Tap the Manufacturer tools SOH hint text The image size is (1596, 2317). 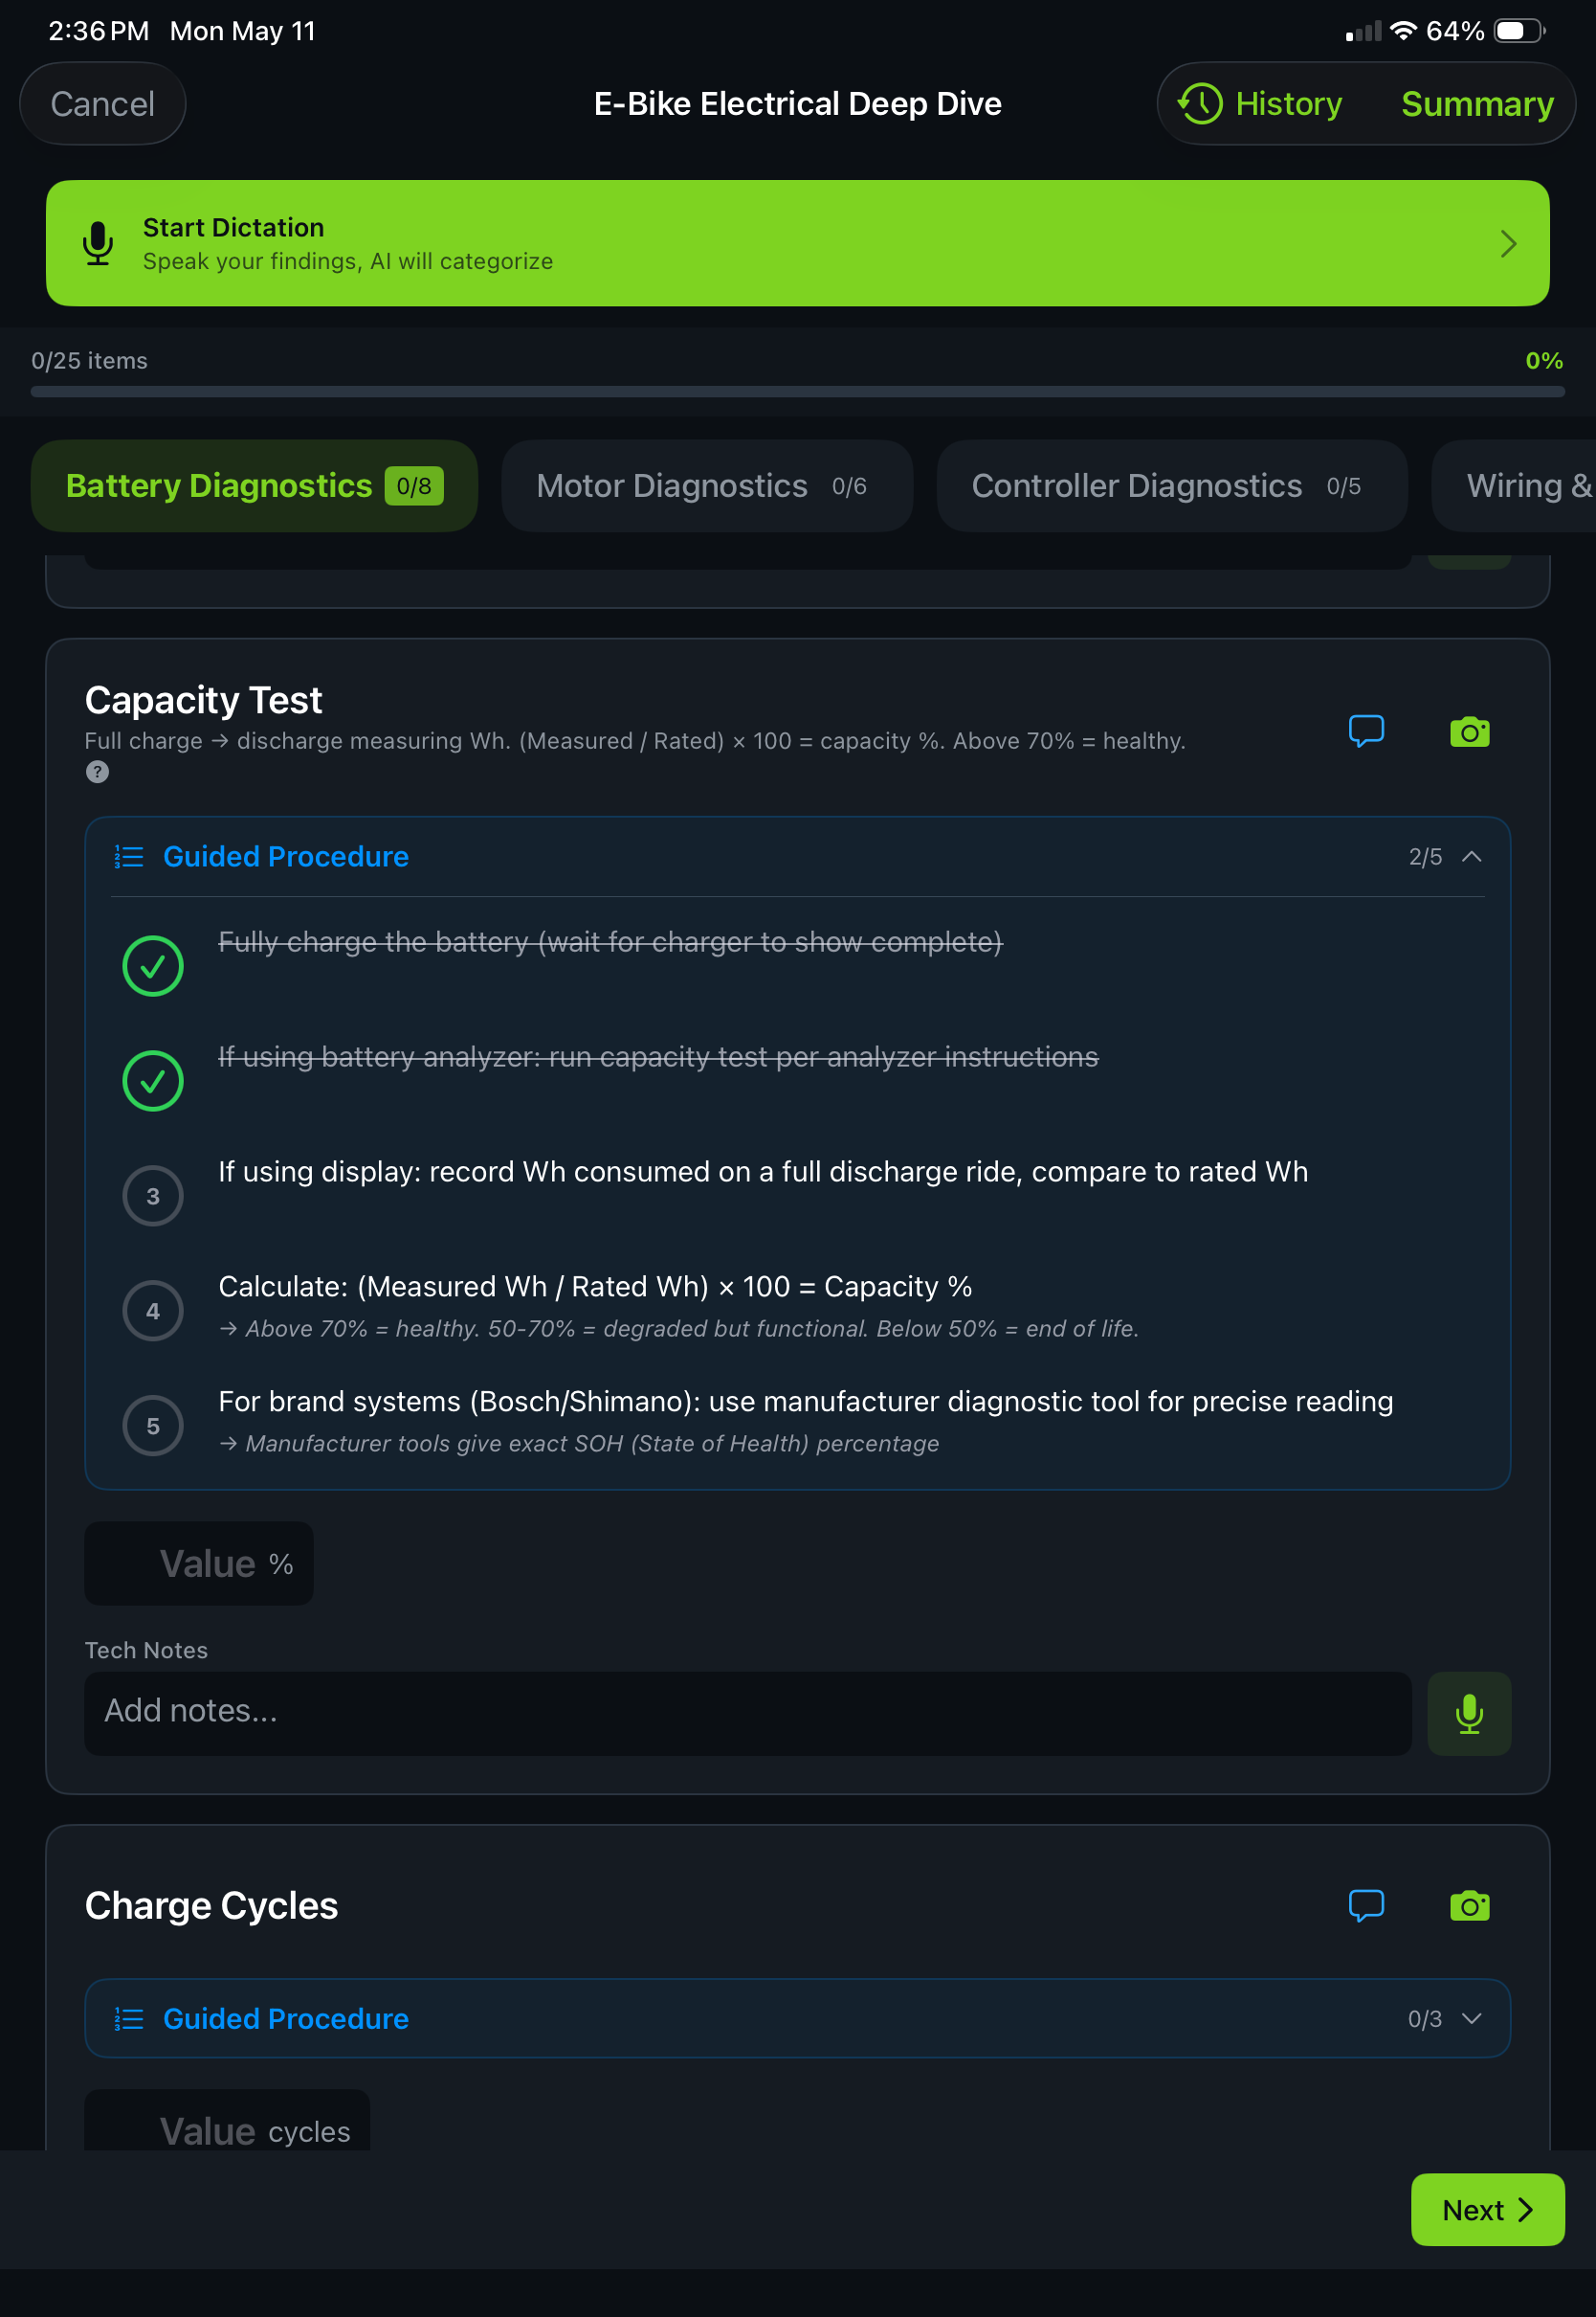click(x=579, y=1444)
